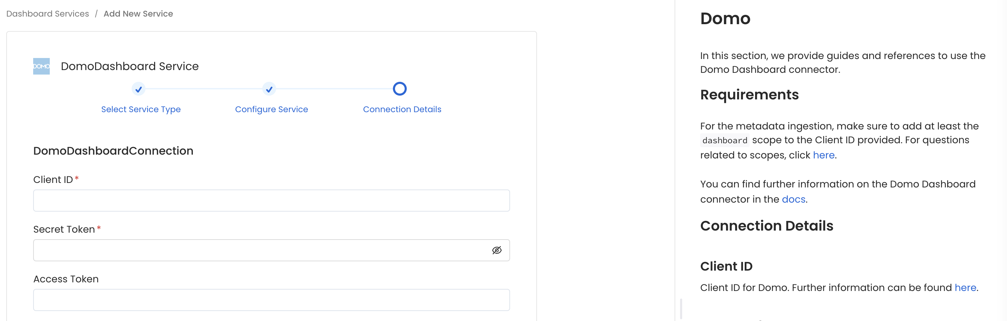Open the Dashboard Services breadcrumb link
1007x321 pixels.
[x=47, y=13]
